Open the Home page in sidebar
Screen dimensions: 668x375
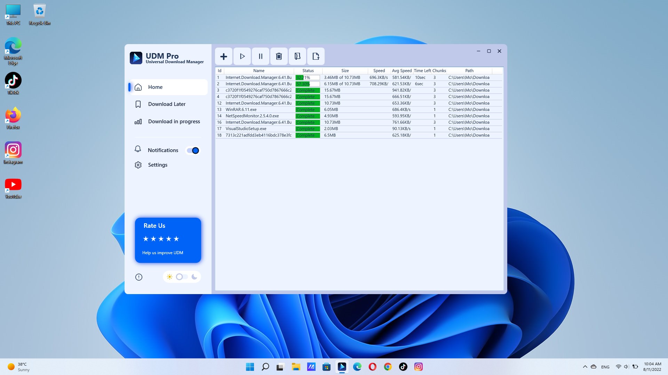pos(168,87)
